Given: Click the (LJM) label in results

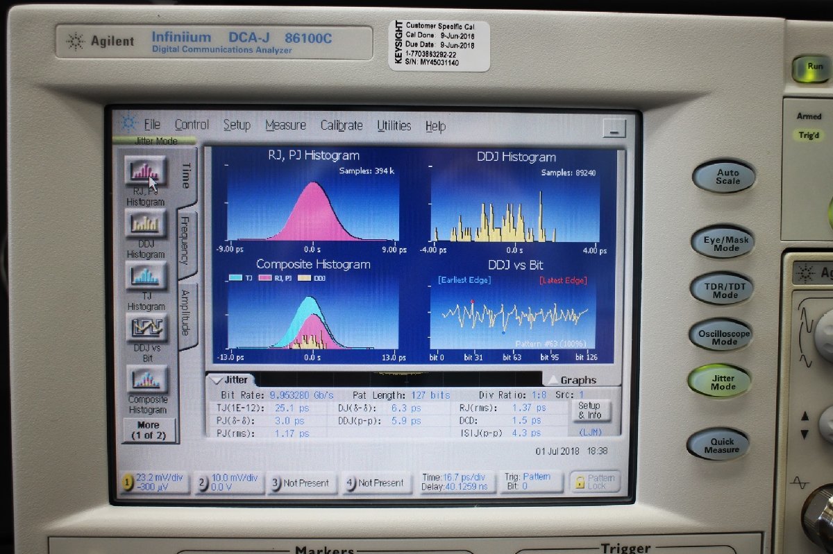Looking at the screenshot, I should (x=590, y=432).
